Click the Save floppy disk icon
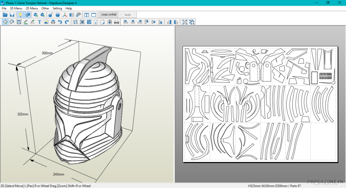The height and width of the screenshot is (188, 346). [12, 15]
